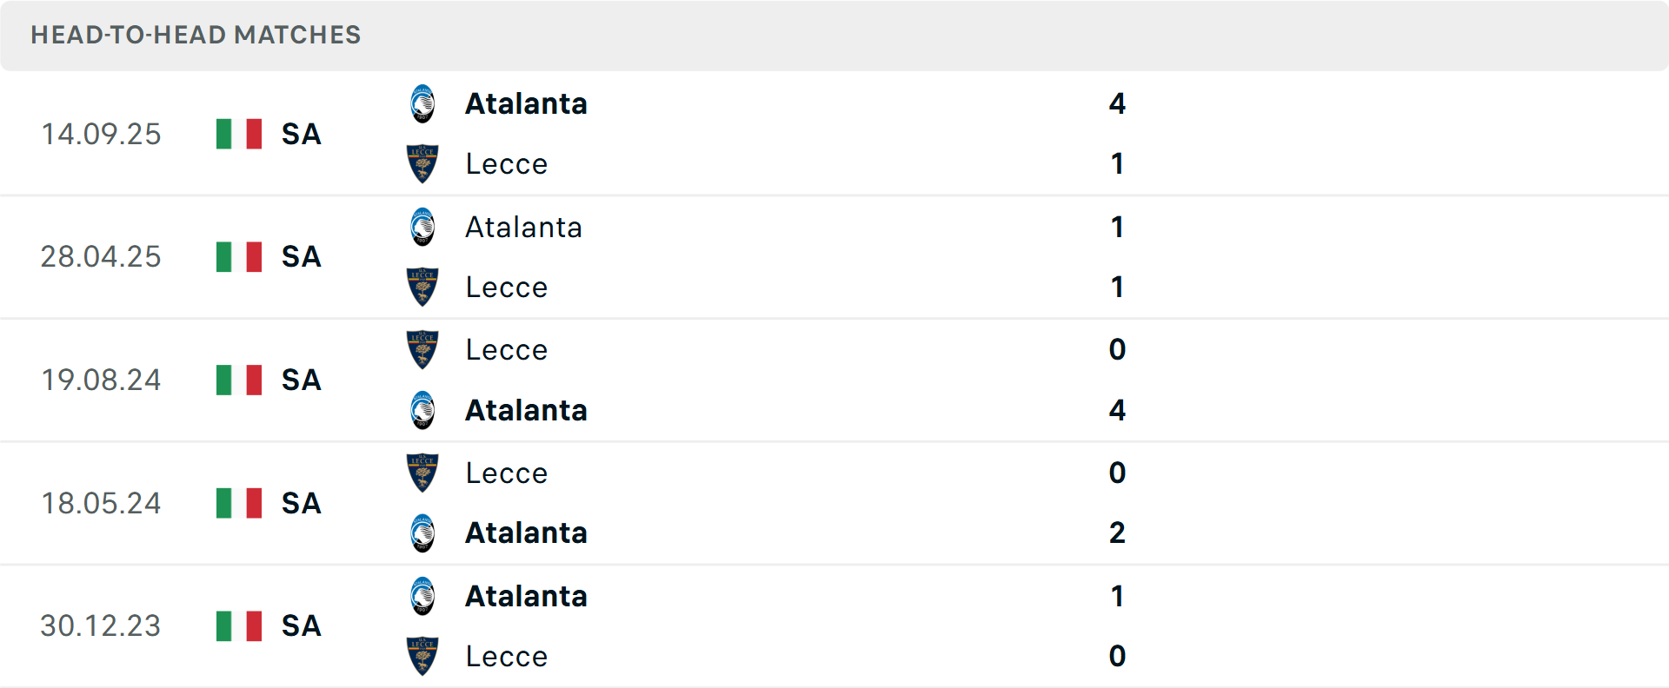Click the Atalanta crest in the 14.09.25 match
The width and height of the screenshot is (1669, 688).
(x=423, y=103)
